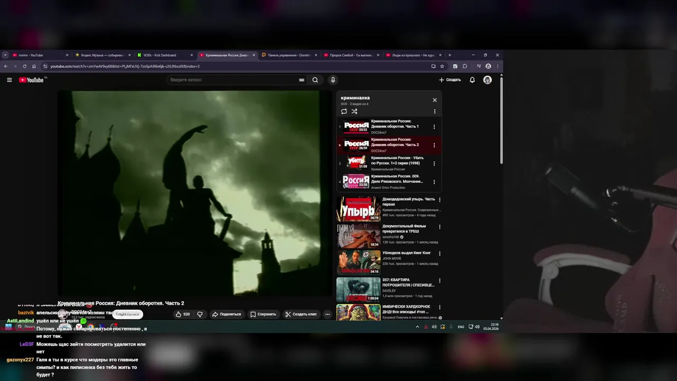Click the address bar URL
This screenshot has width=677, height=381.
tap(125, 66)
